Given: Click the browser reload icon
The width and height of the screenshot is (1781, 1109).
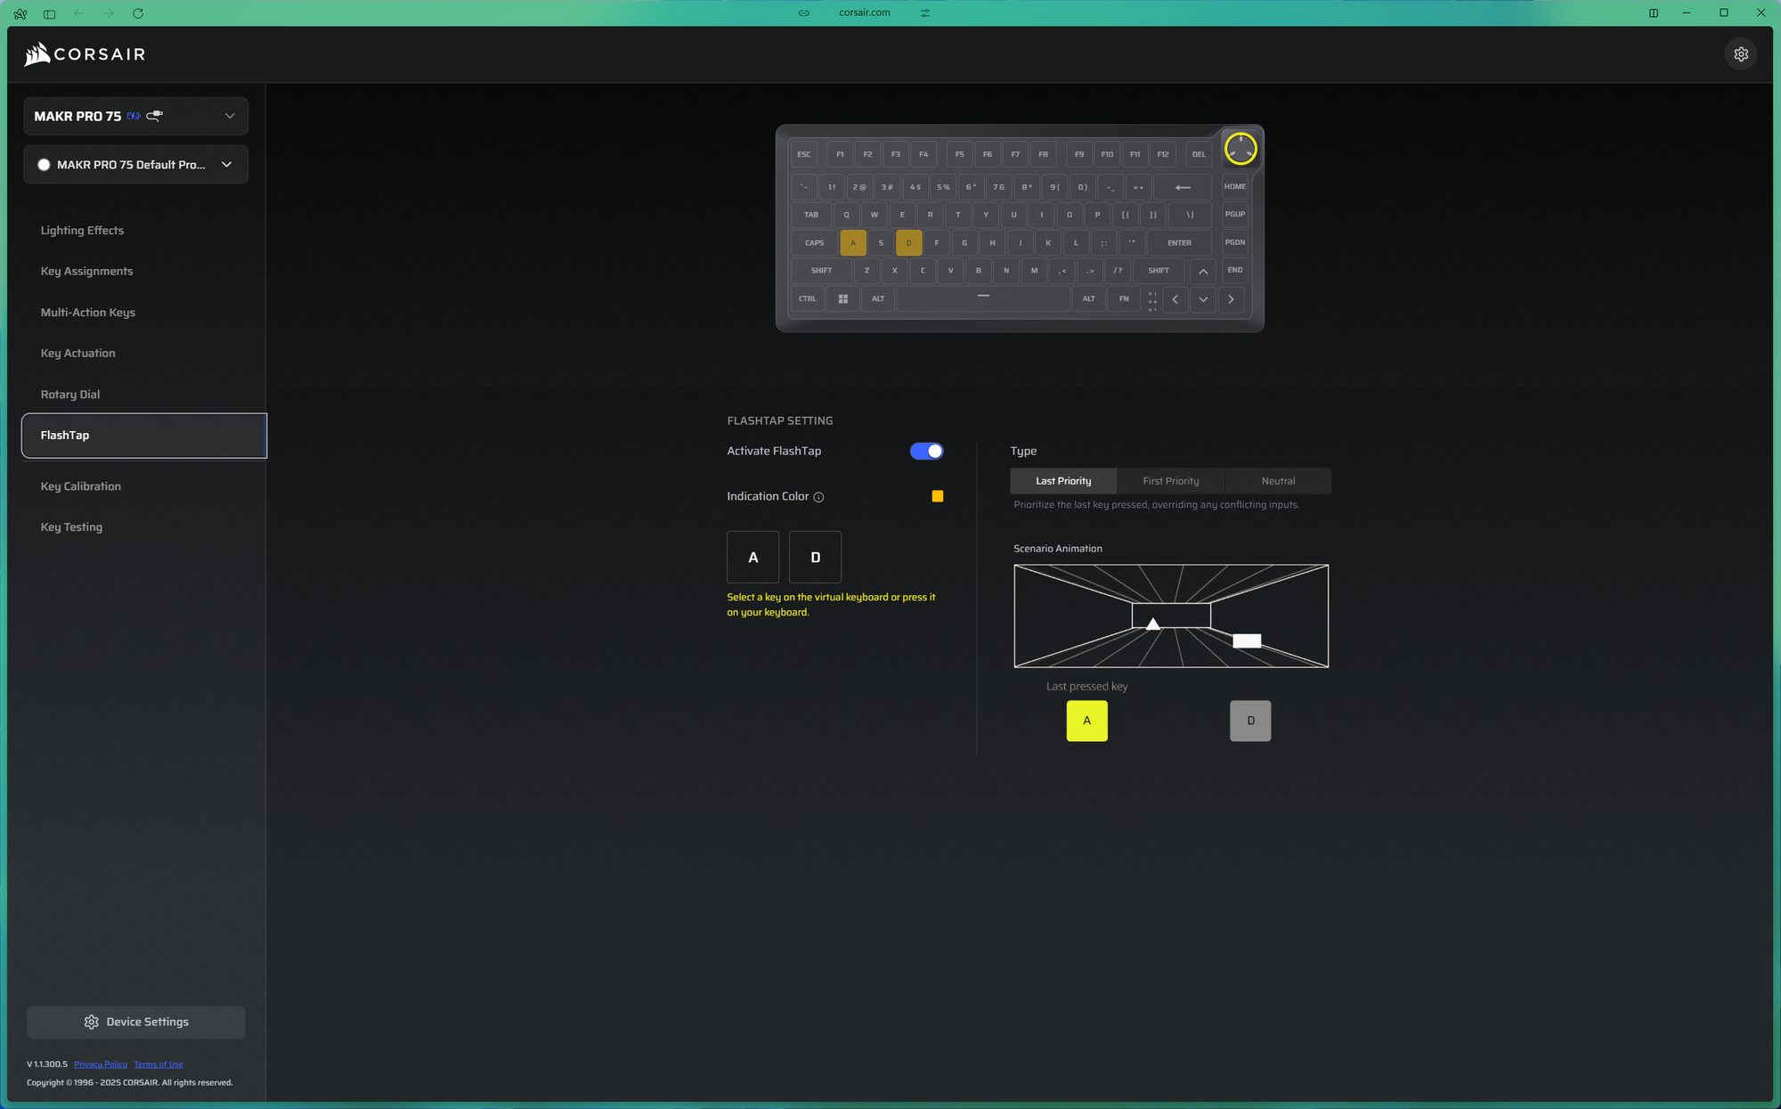Looking at the screenshot, I should [138, 13].
